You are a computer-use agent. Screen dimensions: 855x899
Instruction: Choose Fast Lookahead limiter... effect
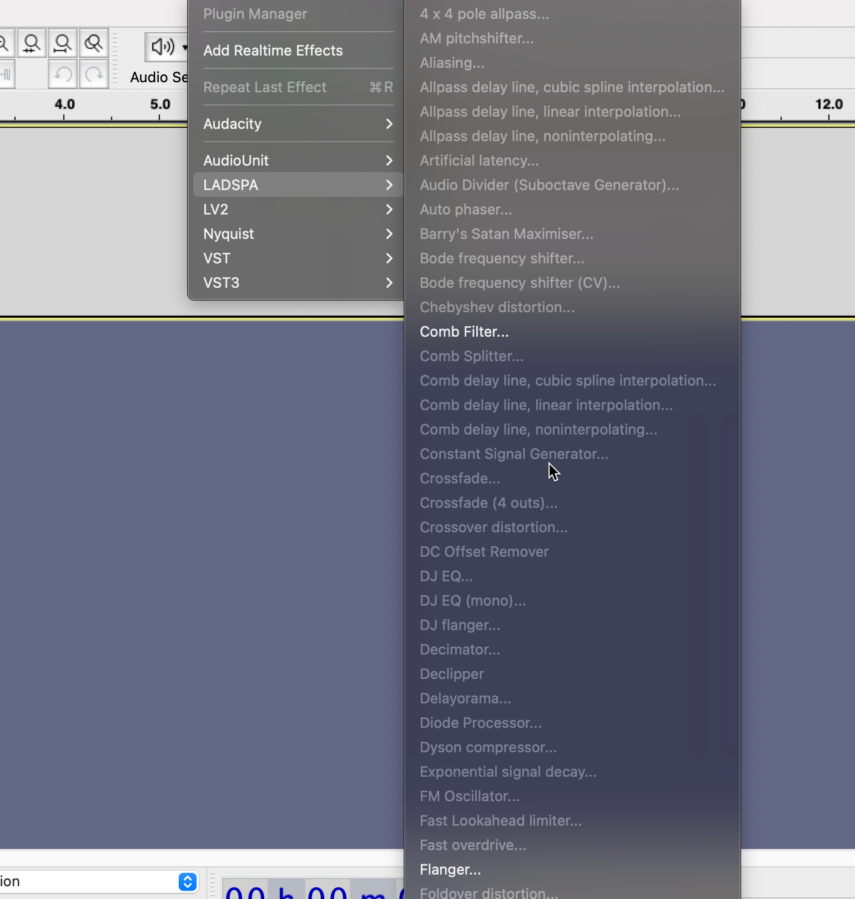[572, 821]
